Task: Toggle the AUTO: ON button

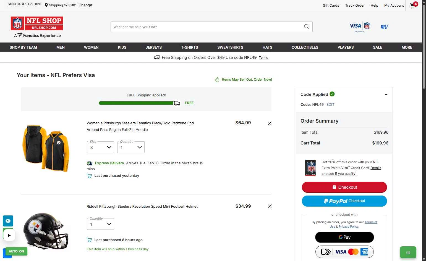Action: [x=16, y=251]
